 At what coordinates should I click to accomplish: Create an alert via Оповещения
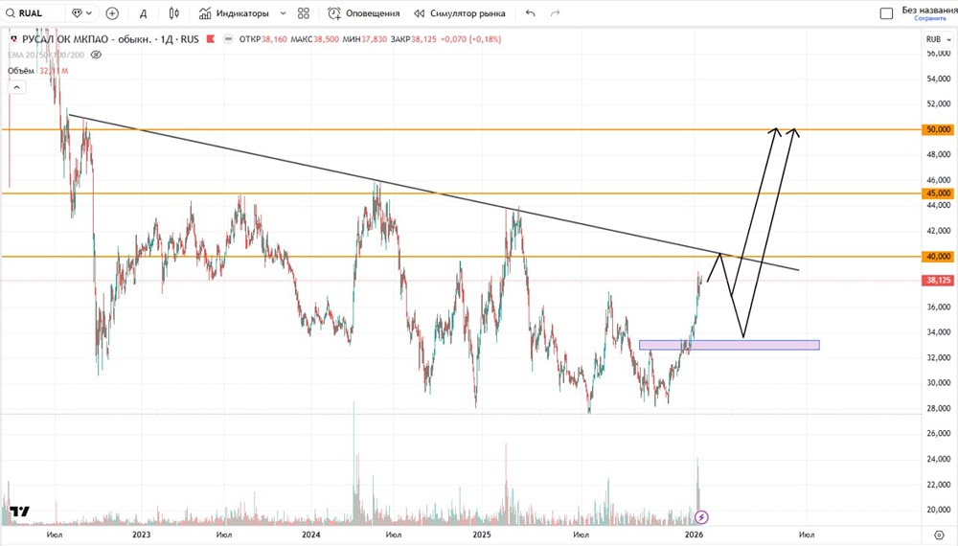(364, 12)
